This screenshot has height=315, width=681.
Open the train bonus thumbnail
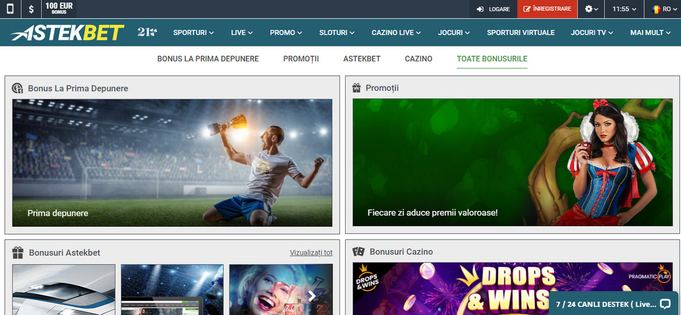pyautogui.click(x=64, y=290)
